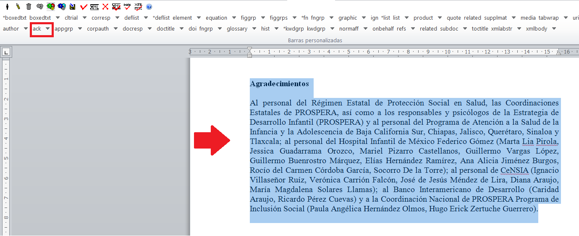Click the blue floppy disk save icon
Viewport: 579px width, 236px height.
tap(73, 7)
